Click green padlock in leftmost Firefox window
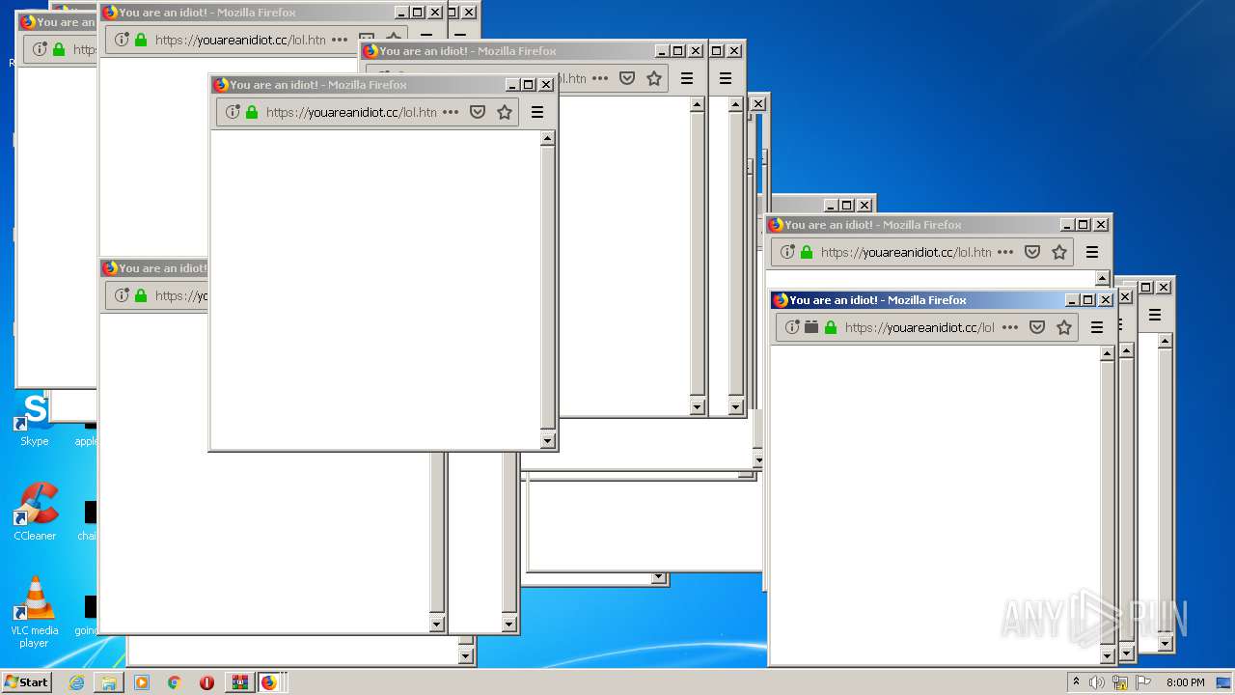Screen dimensions: 1235x695 click(59, 49)
